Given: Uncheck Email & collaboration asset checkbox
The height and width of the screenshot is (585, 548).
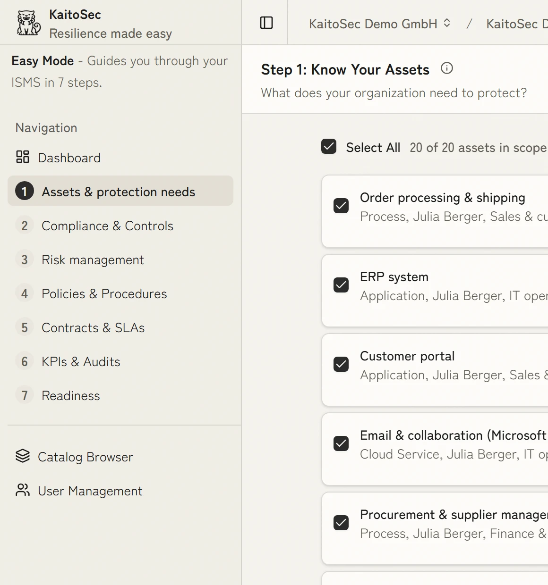Looking at the screenshot, I should pos(341,443).
